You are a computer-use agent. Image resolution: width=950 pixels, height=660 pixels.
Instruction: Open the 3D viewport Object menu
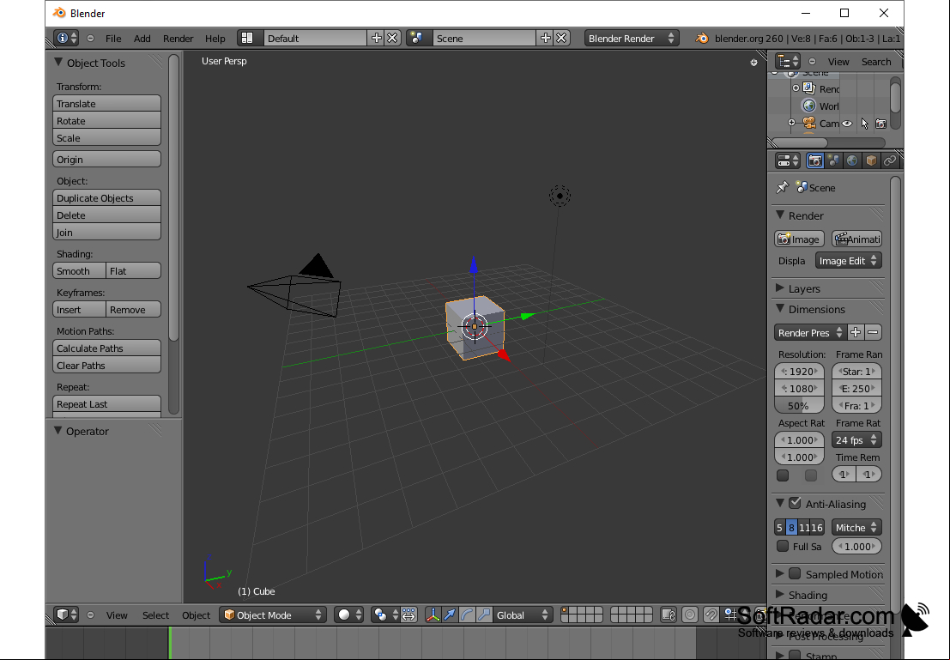pos(197,615)
